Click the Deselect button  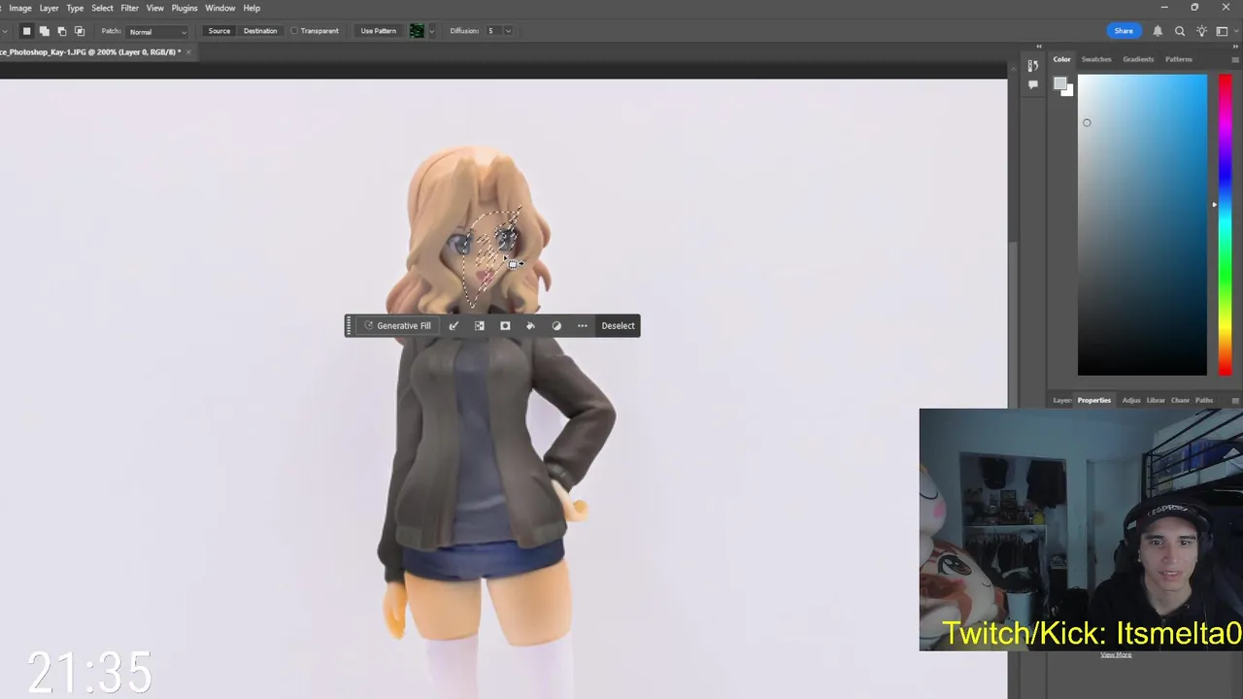[618, 326]
